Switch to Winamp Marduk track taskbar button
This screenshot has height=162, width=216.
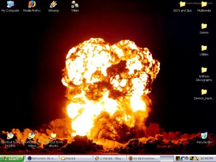point(110,158)
